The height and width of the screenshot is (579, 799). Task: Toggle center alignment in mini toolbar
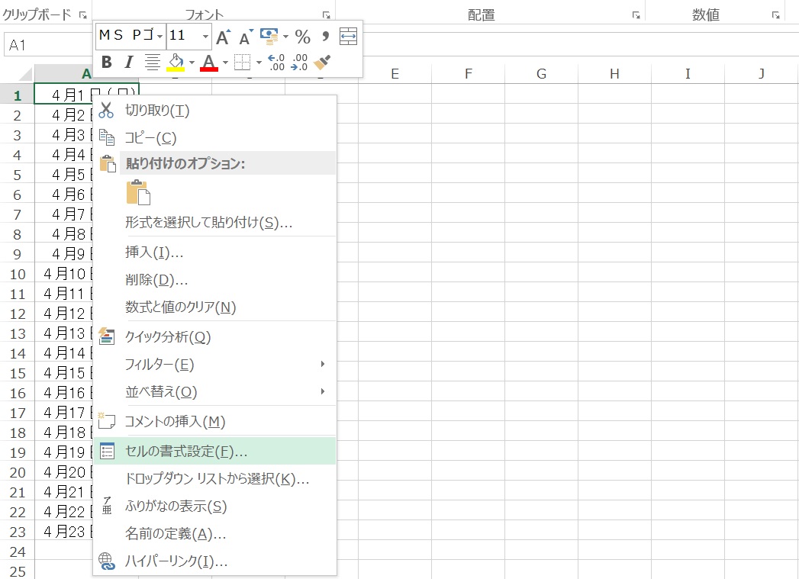pyautogui.click(x=152, y=62)
